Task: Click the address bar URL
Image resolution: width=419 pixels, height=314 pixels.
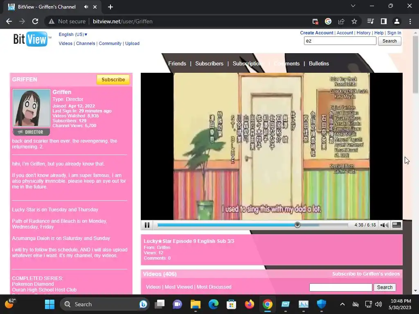Action: (x=123, y=21)
